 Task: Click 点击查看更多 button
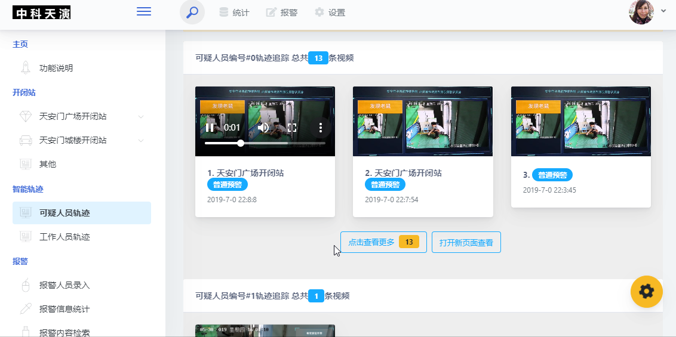[383, 242]
